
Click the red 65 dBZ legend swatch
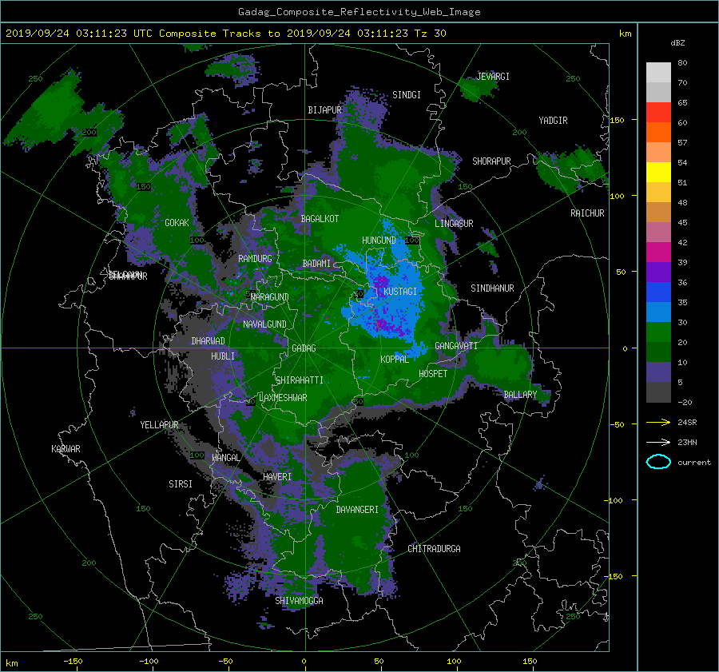658,112
